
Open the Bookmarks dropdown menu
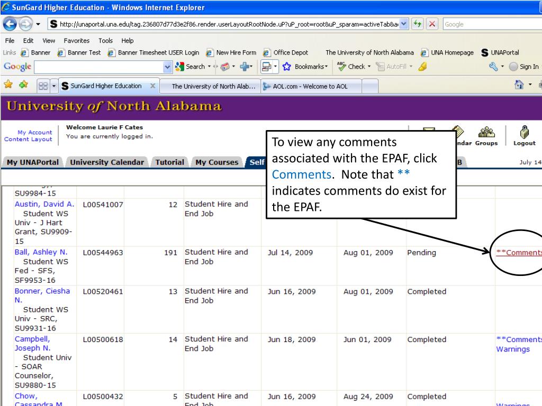[x=311, y=67]
